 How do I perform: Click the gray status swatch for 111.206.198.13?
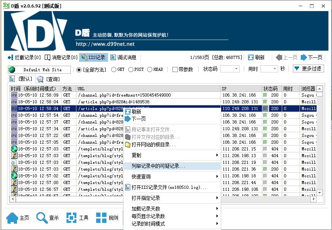click(x=265, y=156)
